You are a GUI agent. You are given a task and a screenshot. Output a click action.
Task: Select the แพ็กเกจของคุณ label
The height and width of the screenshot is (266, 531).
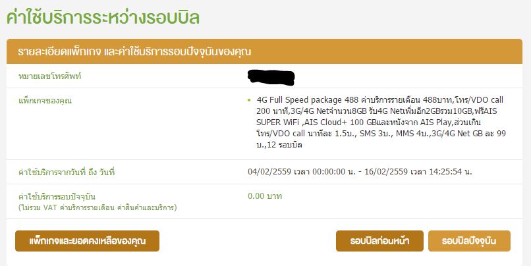[45, 101]
